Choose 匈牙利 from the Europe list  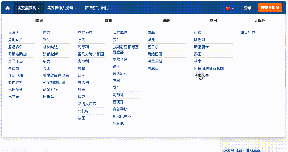click(x=83, y=47)
